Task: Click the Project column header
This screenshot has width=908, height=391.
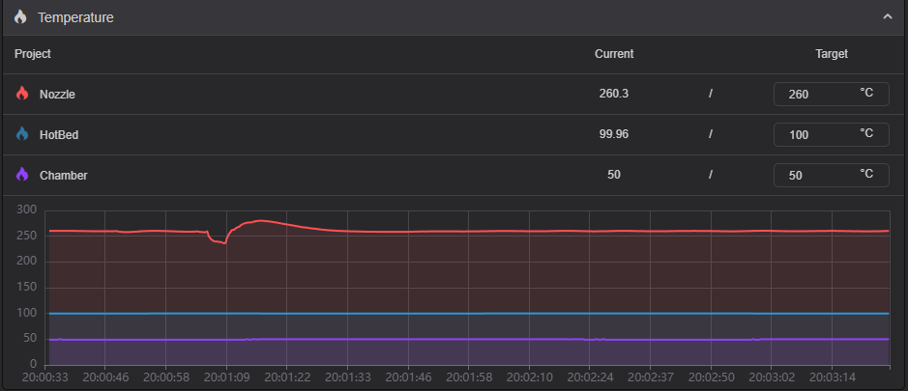Action: pos(33,54)
